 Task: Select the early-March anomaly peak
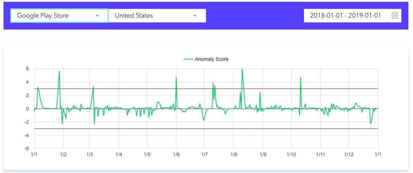93,87
